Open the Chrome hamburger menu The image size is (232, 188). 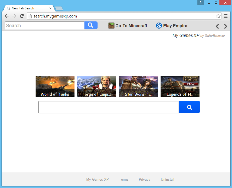point(226,16)
